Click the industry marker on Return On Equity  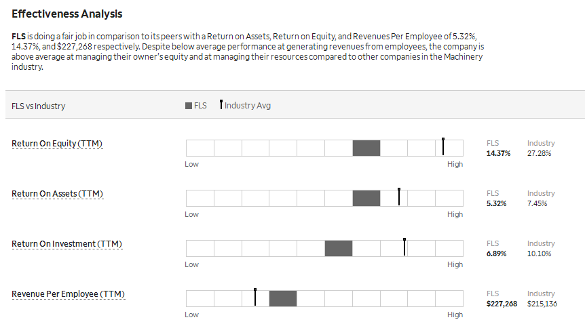click(442, 146)
